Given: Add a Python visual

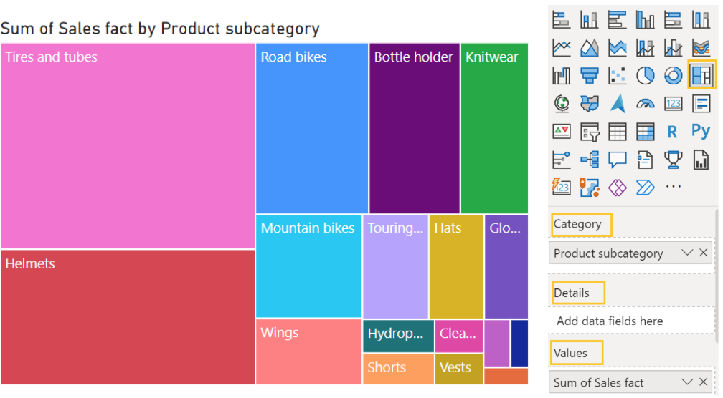Looking at the screenshot, I should tap(701, 131).
